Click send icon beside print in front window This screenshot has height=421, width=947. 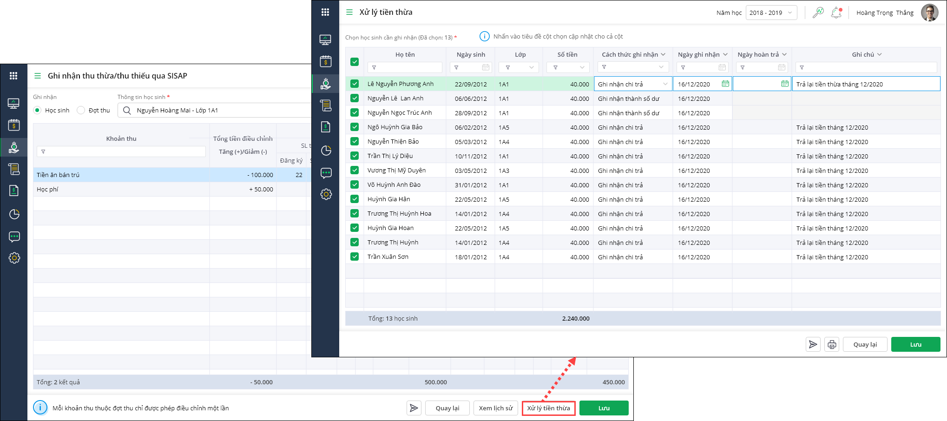[x=813, y=344]
